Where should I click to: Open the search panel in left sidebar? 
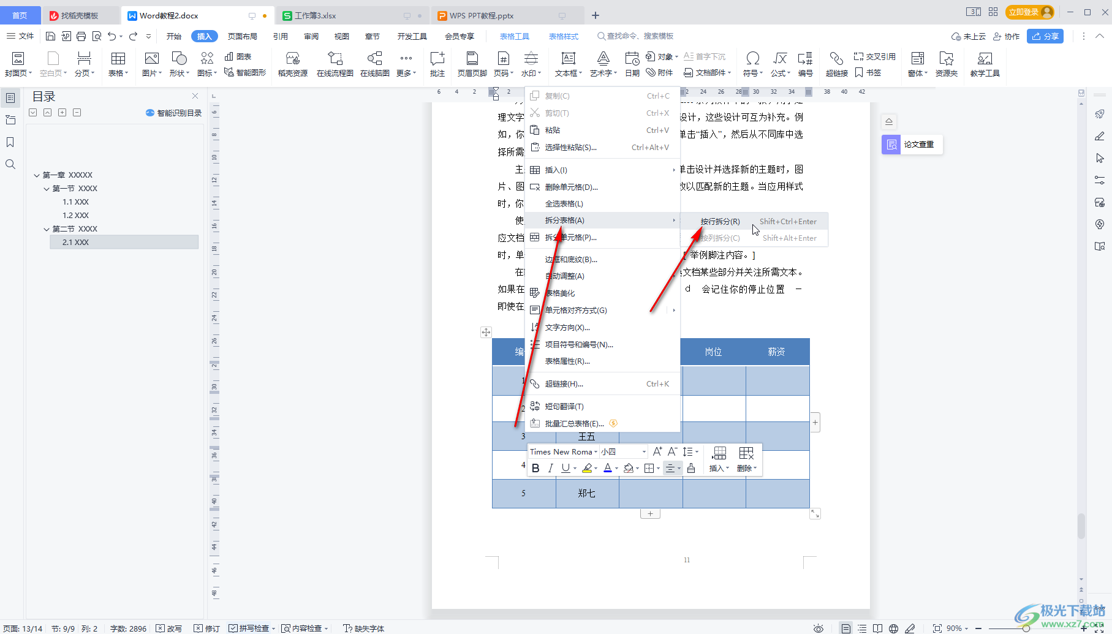(x=10, y=164)
